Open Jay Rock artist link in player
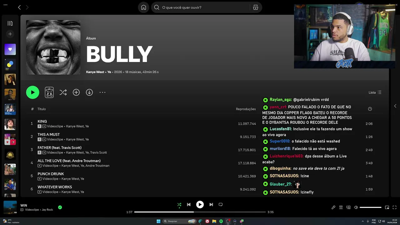Screen dimensions: 400x225 (47, 210)
